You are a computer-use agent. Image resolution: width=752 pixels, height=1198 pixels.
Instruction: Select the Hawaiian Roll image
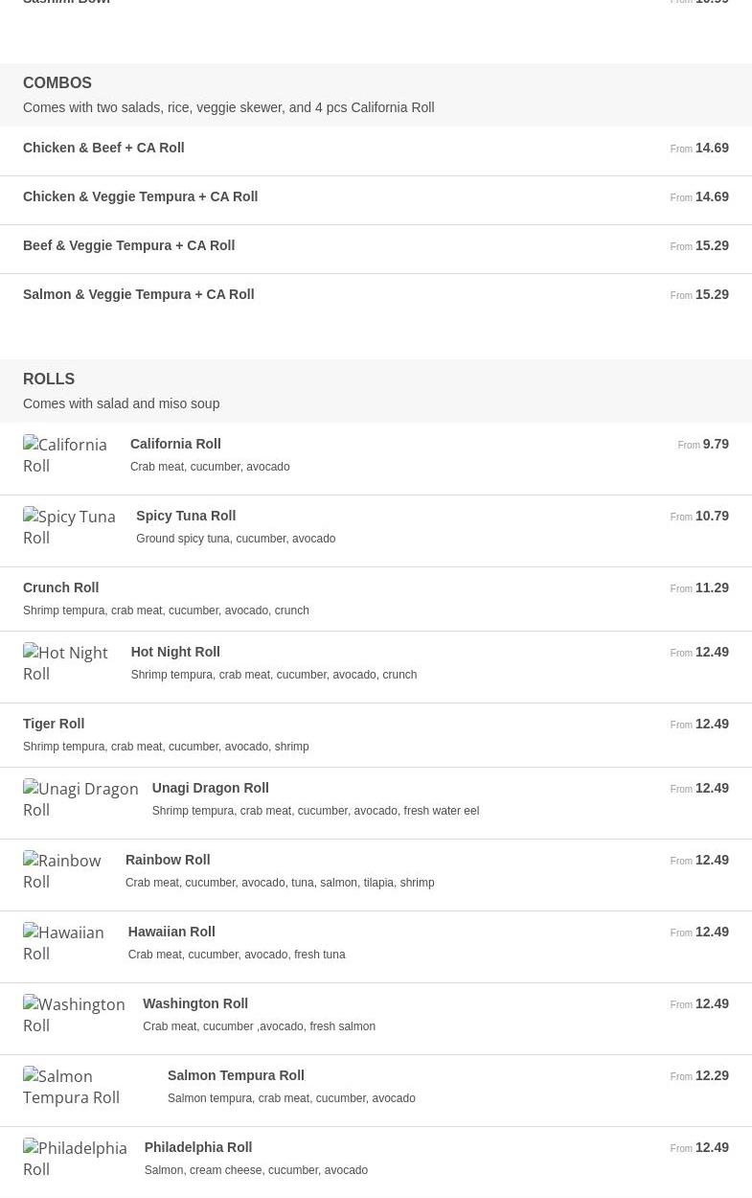[x=64, y=944]
